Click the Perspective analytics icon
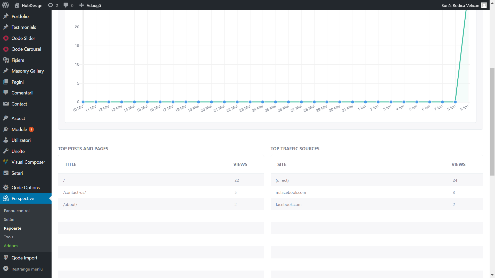 point(6,198)
